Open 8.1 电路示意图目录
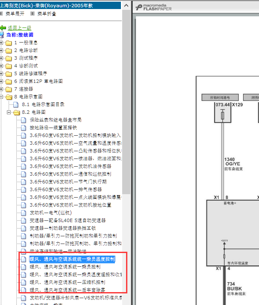The image size is (259, 305). 43,104
